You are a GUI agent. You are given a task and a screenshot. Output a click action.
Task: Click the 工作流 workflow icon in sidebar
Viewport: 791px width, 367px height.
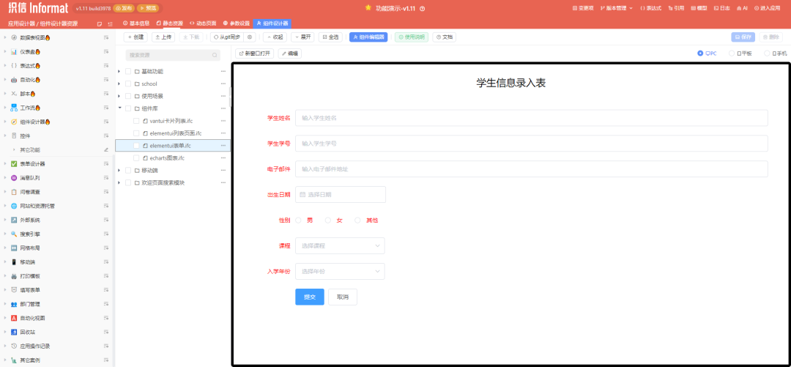(x=14, y=108)
